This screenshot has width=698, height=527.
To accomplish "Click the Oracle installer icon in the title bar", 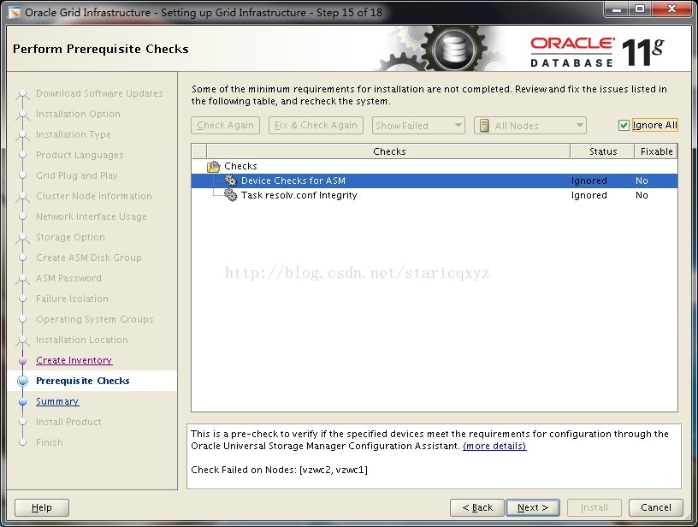I will [15, 13].
